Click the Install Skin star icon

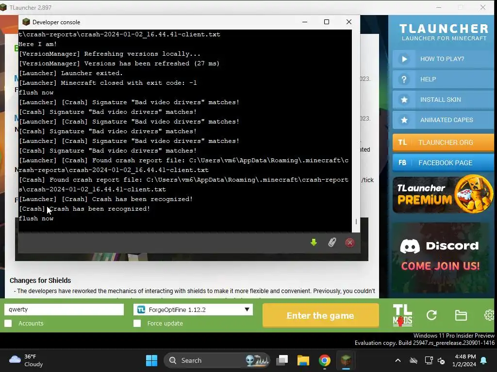click(404, 100)
